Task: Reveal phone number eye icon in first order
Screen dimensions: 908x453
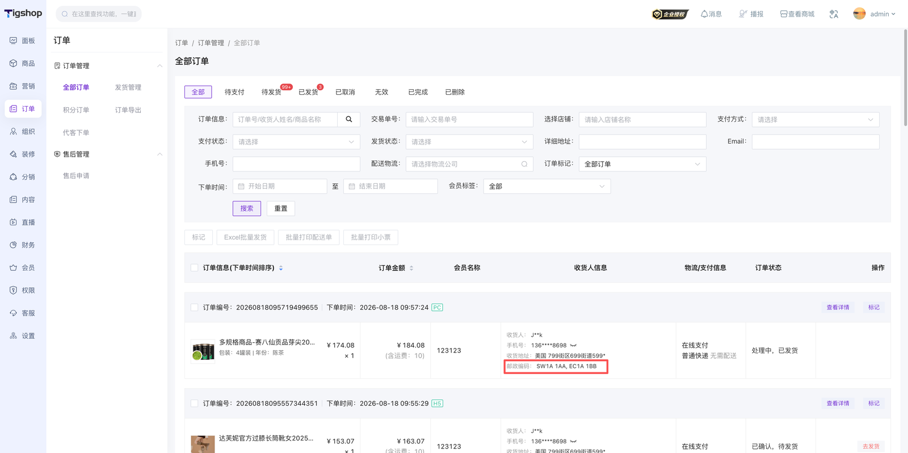Action: pos(573,345)
